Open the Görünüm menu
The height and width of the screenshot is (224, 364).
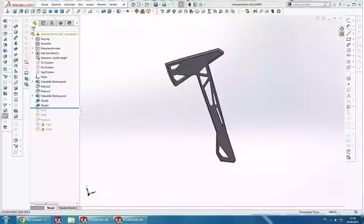coord(69,4)
